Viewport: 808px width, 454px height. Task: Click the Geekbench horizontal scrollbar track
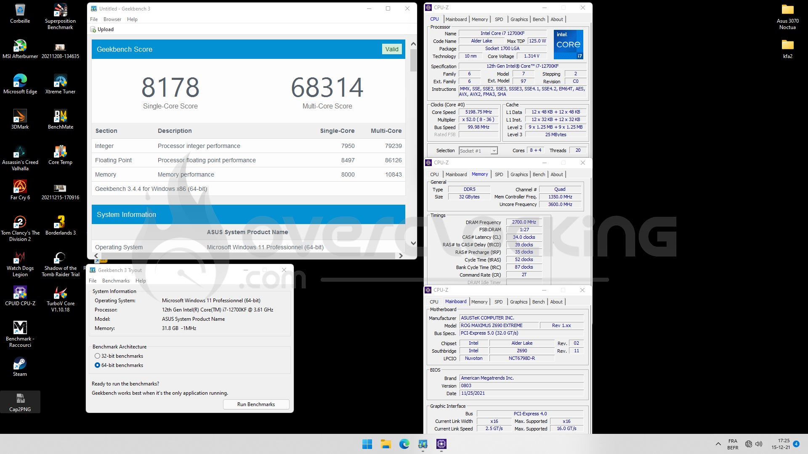pos(248,256)
